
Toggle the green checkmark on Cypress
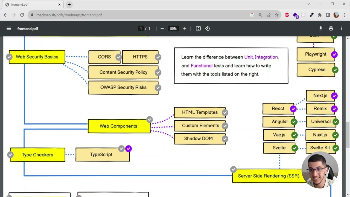pyautogui.click(x=335, y=70)
